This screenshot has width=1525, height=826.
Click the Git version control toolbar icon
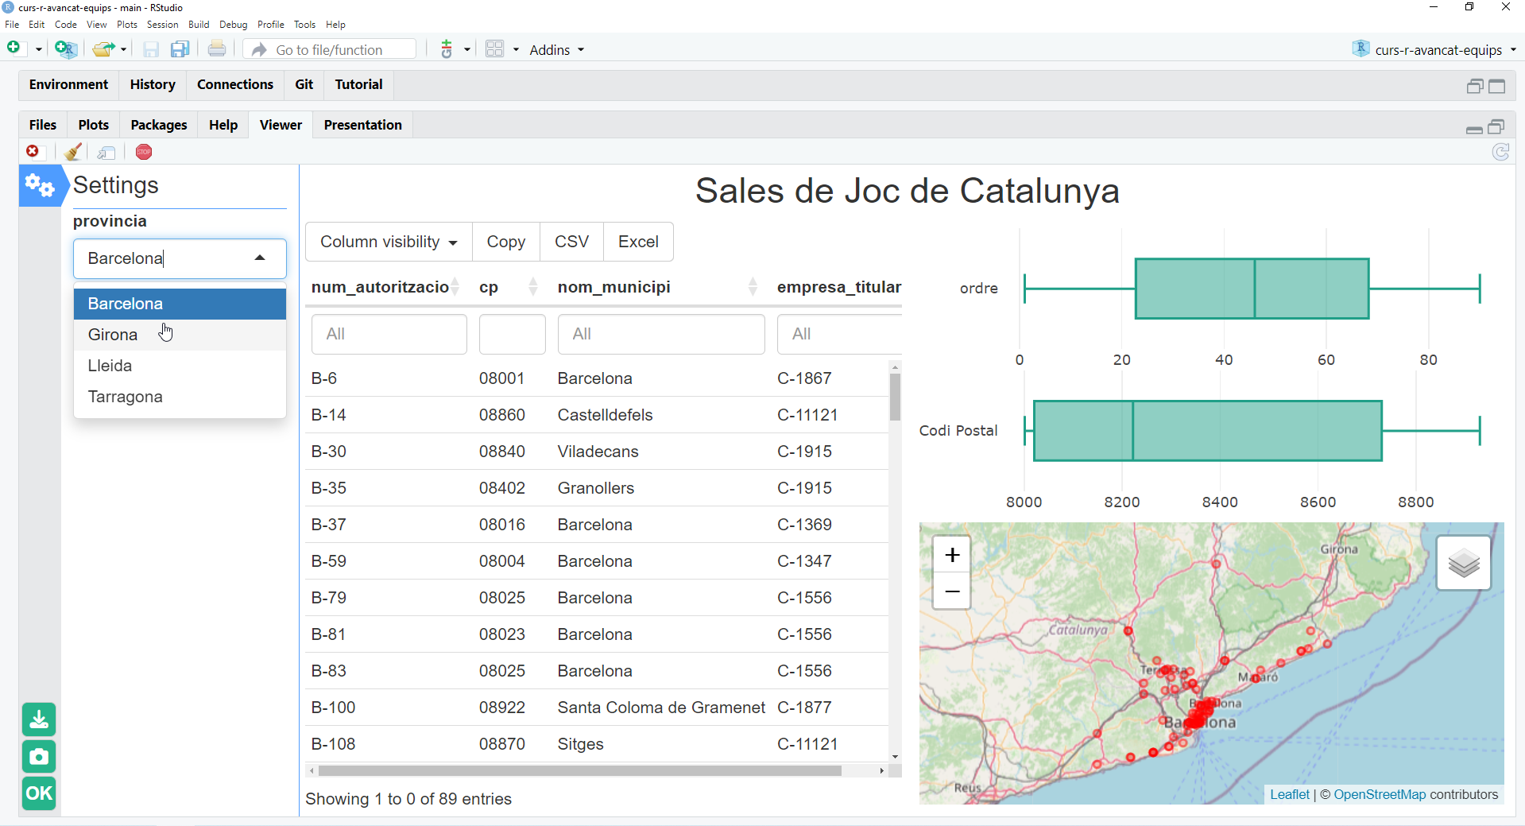tap(447, 49)
